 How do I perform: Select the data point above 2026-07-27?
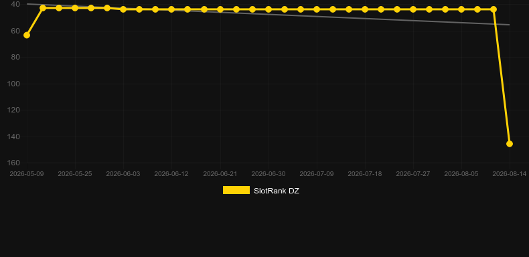(x=413, y=9)
